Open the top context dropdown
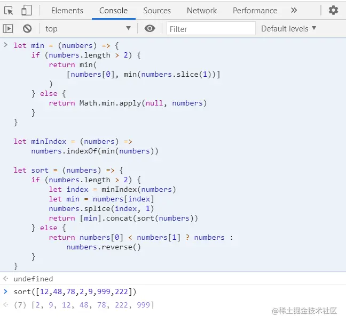The width and height of the screenshot is (346, 324). (88, 29)
